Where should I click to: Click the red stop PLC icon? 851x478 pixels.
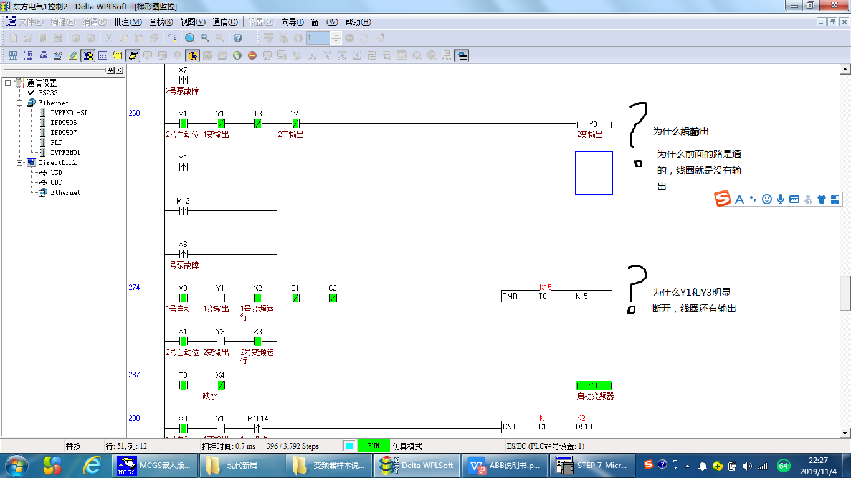coord(252,55)
